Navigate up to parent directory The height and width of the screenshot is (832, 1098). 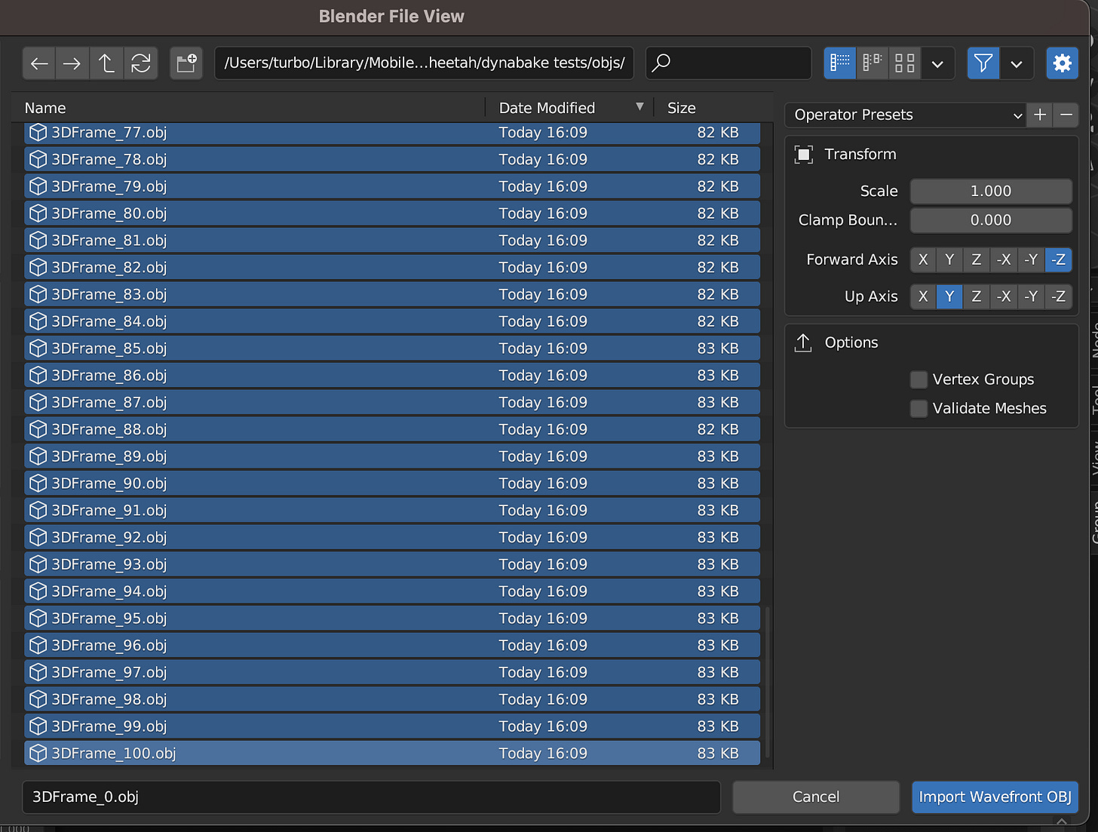click(x=106, y=63)
